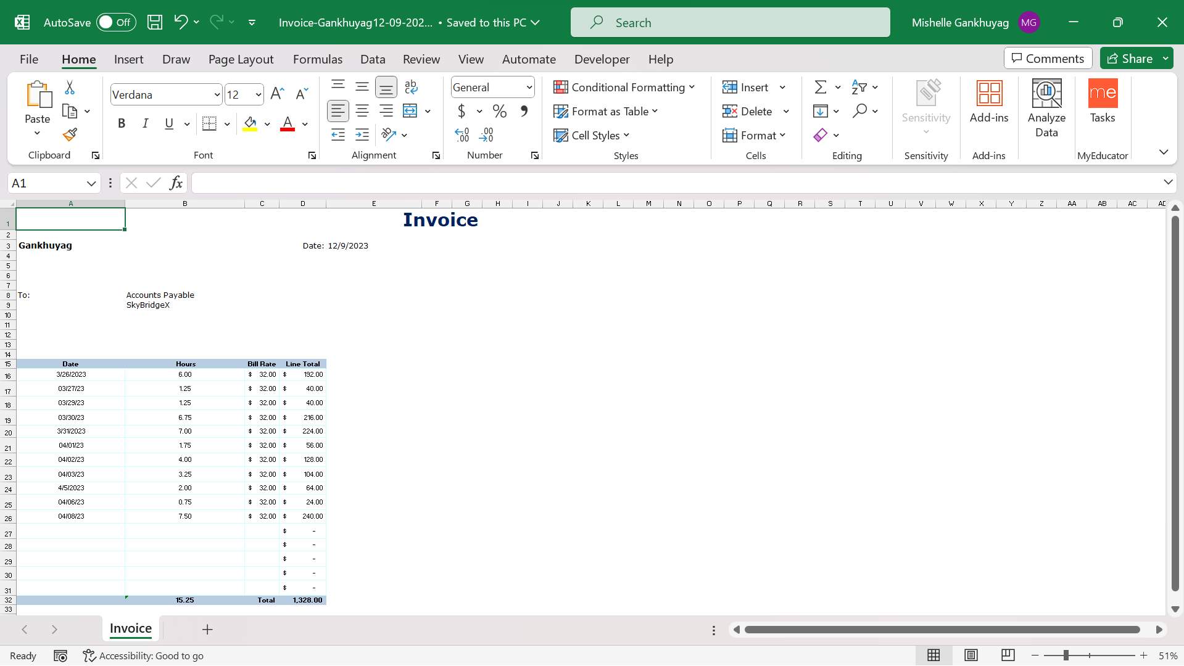The width and height of the screenshot is (1184, 666).
Task: Click into the Name Box showing A1
Action: (46, 183)
